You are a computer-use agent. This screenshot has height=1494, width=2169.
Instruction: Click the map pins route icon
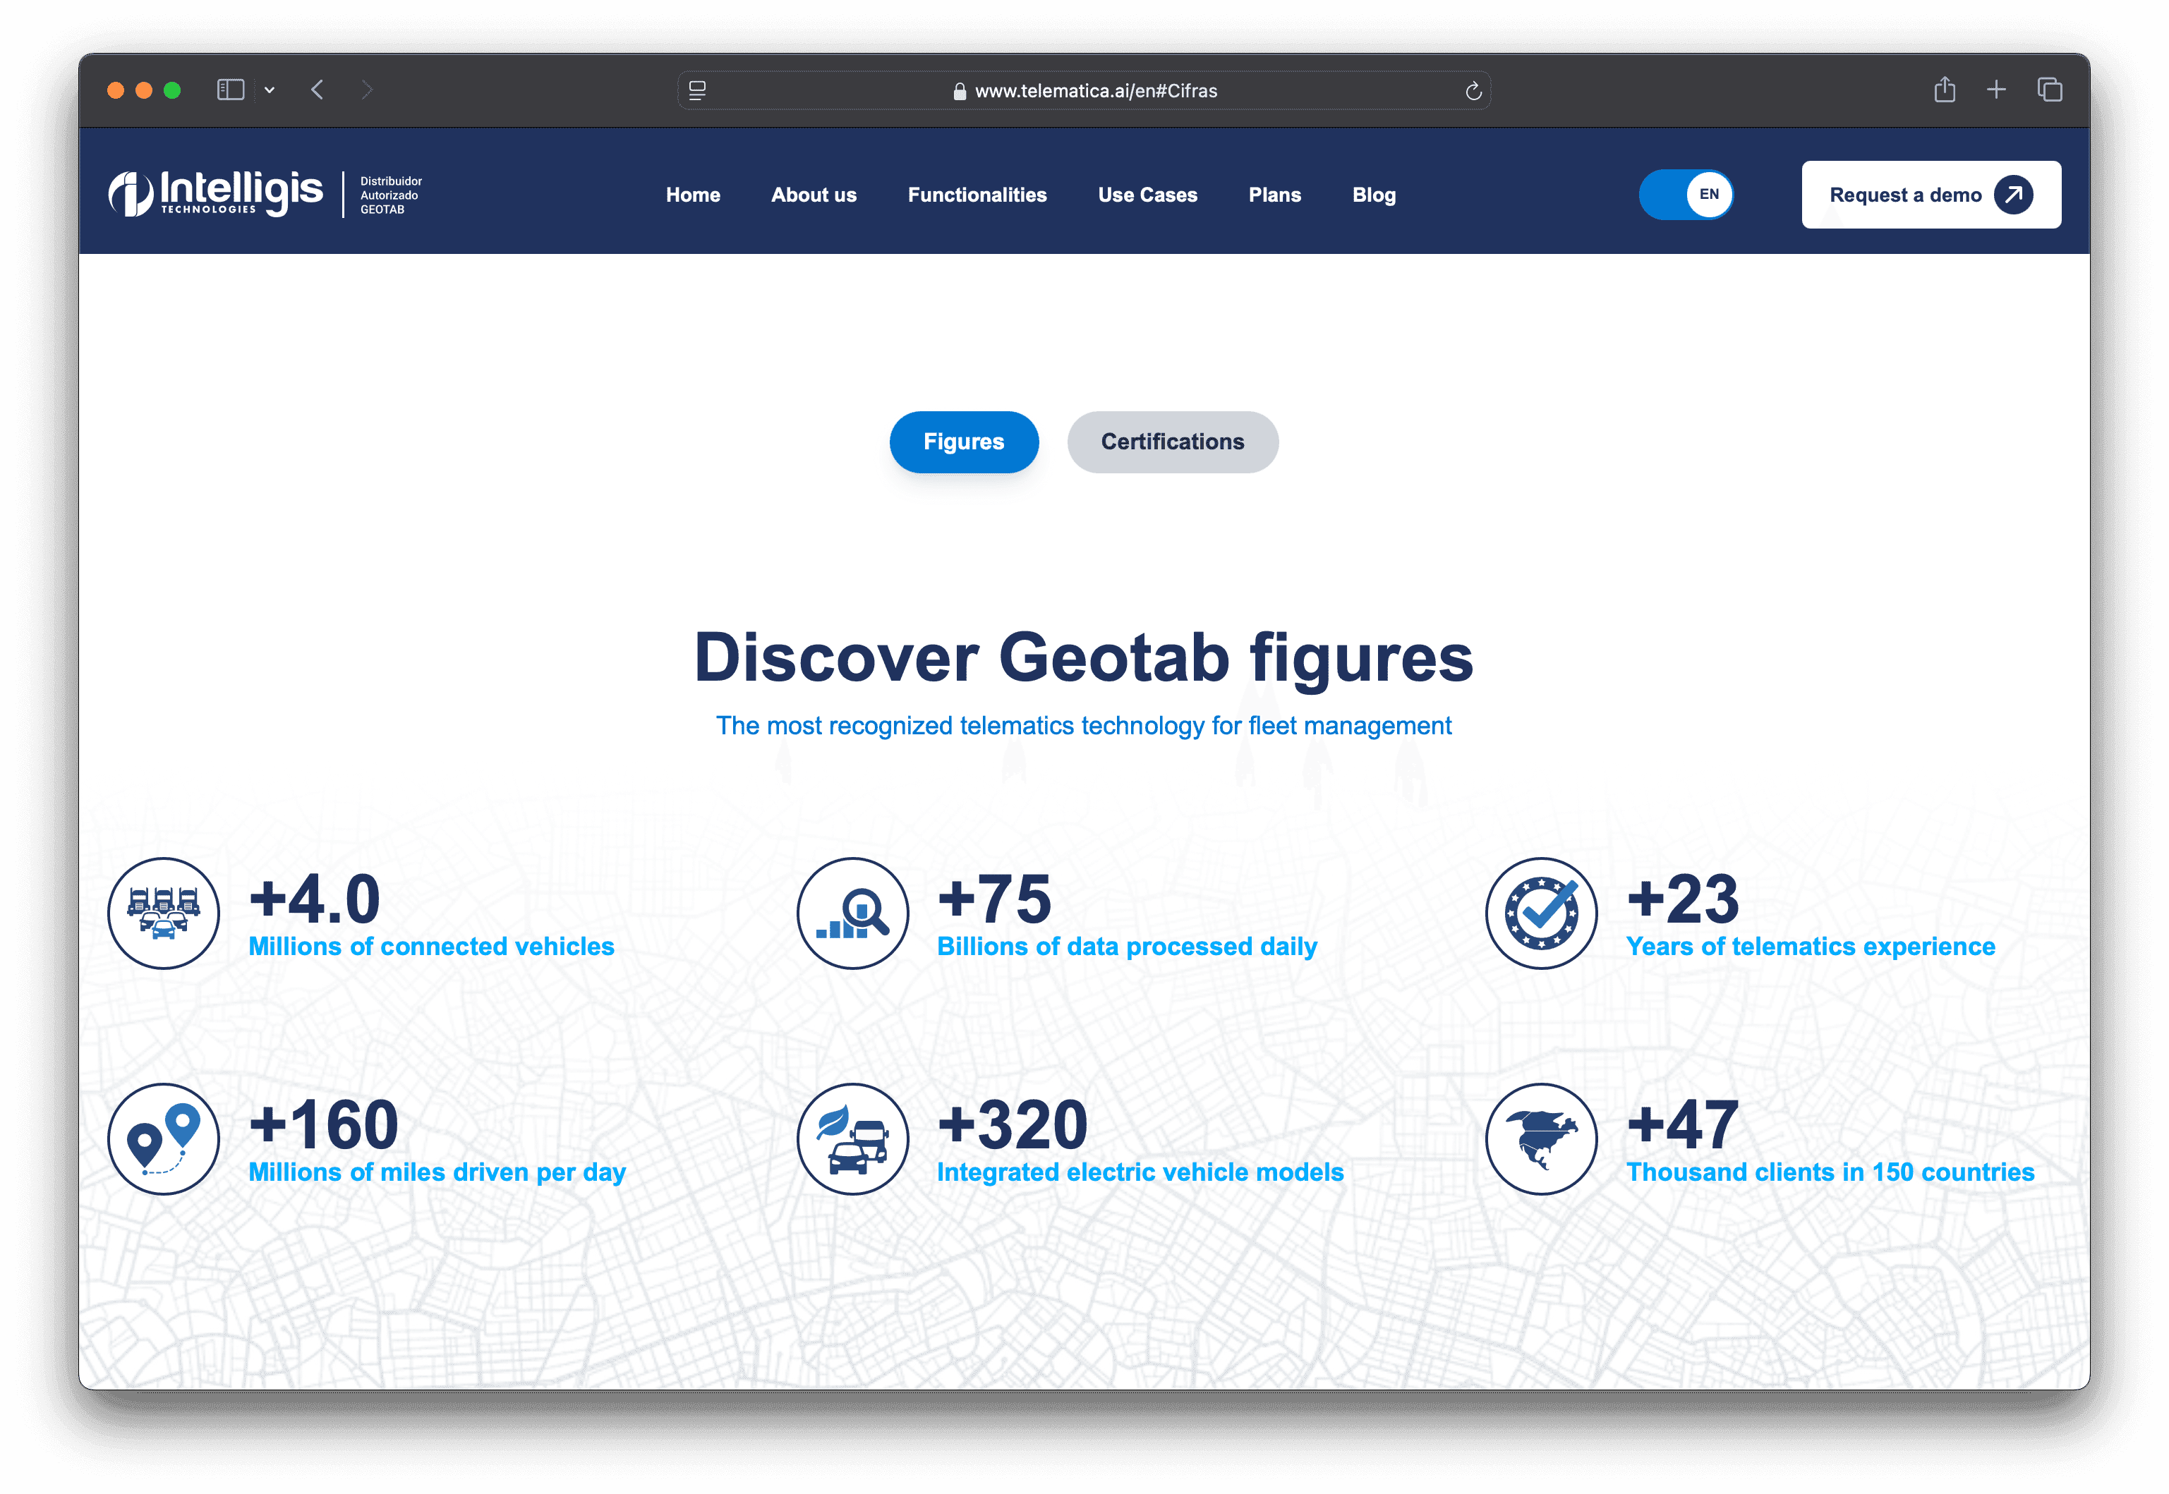coord(164,1138)
